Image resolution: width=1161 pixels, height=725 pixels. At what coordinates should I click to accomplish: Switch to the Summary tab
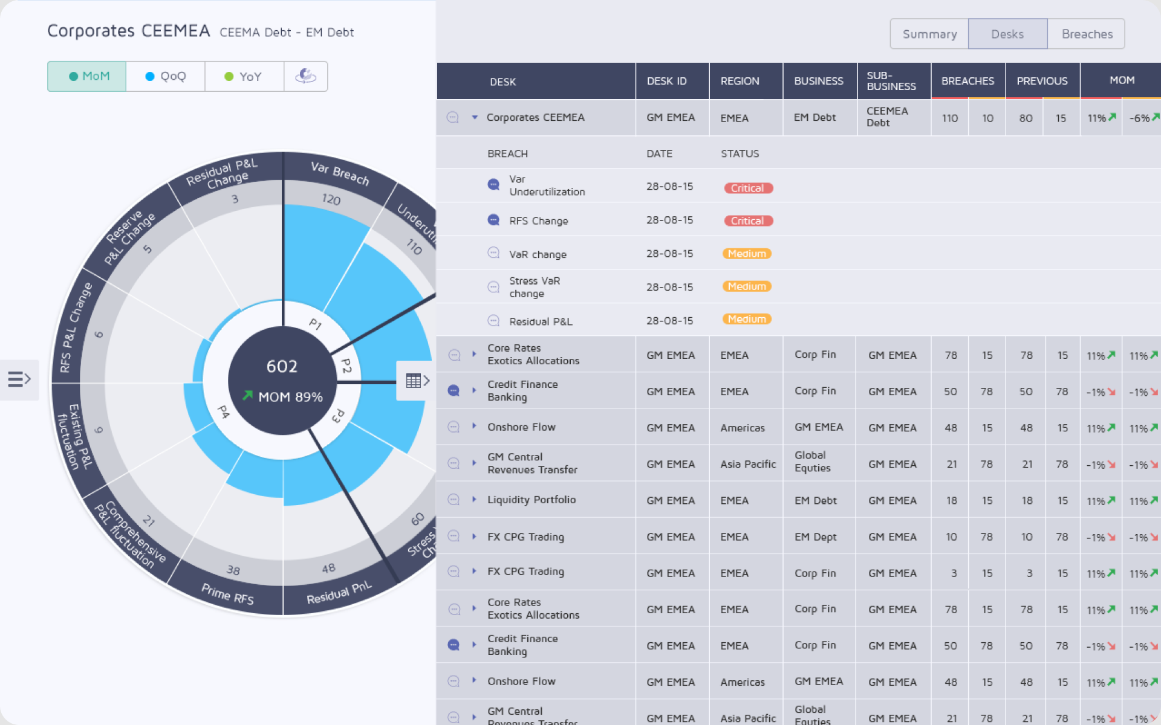929,34
